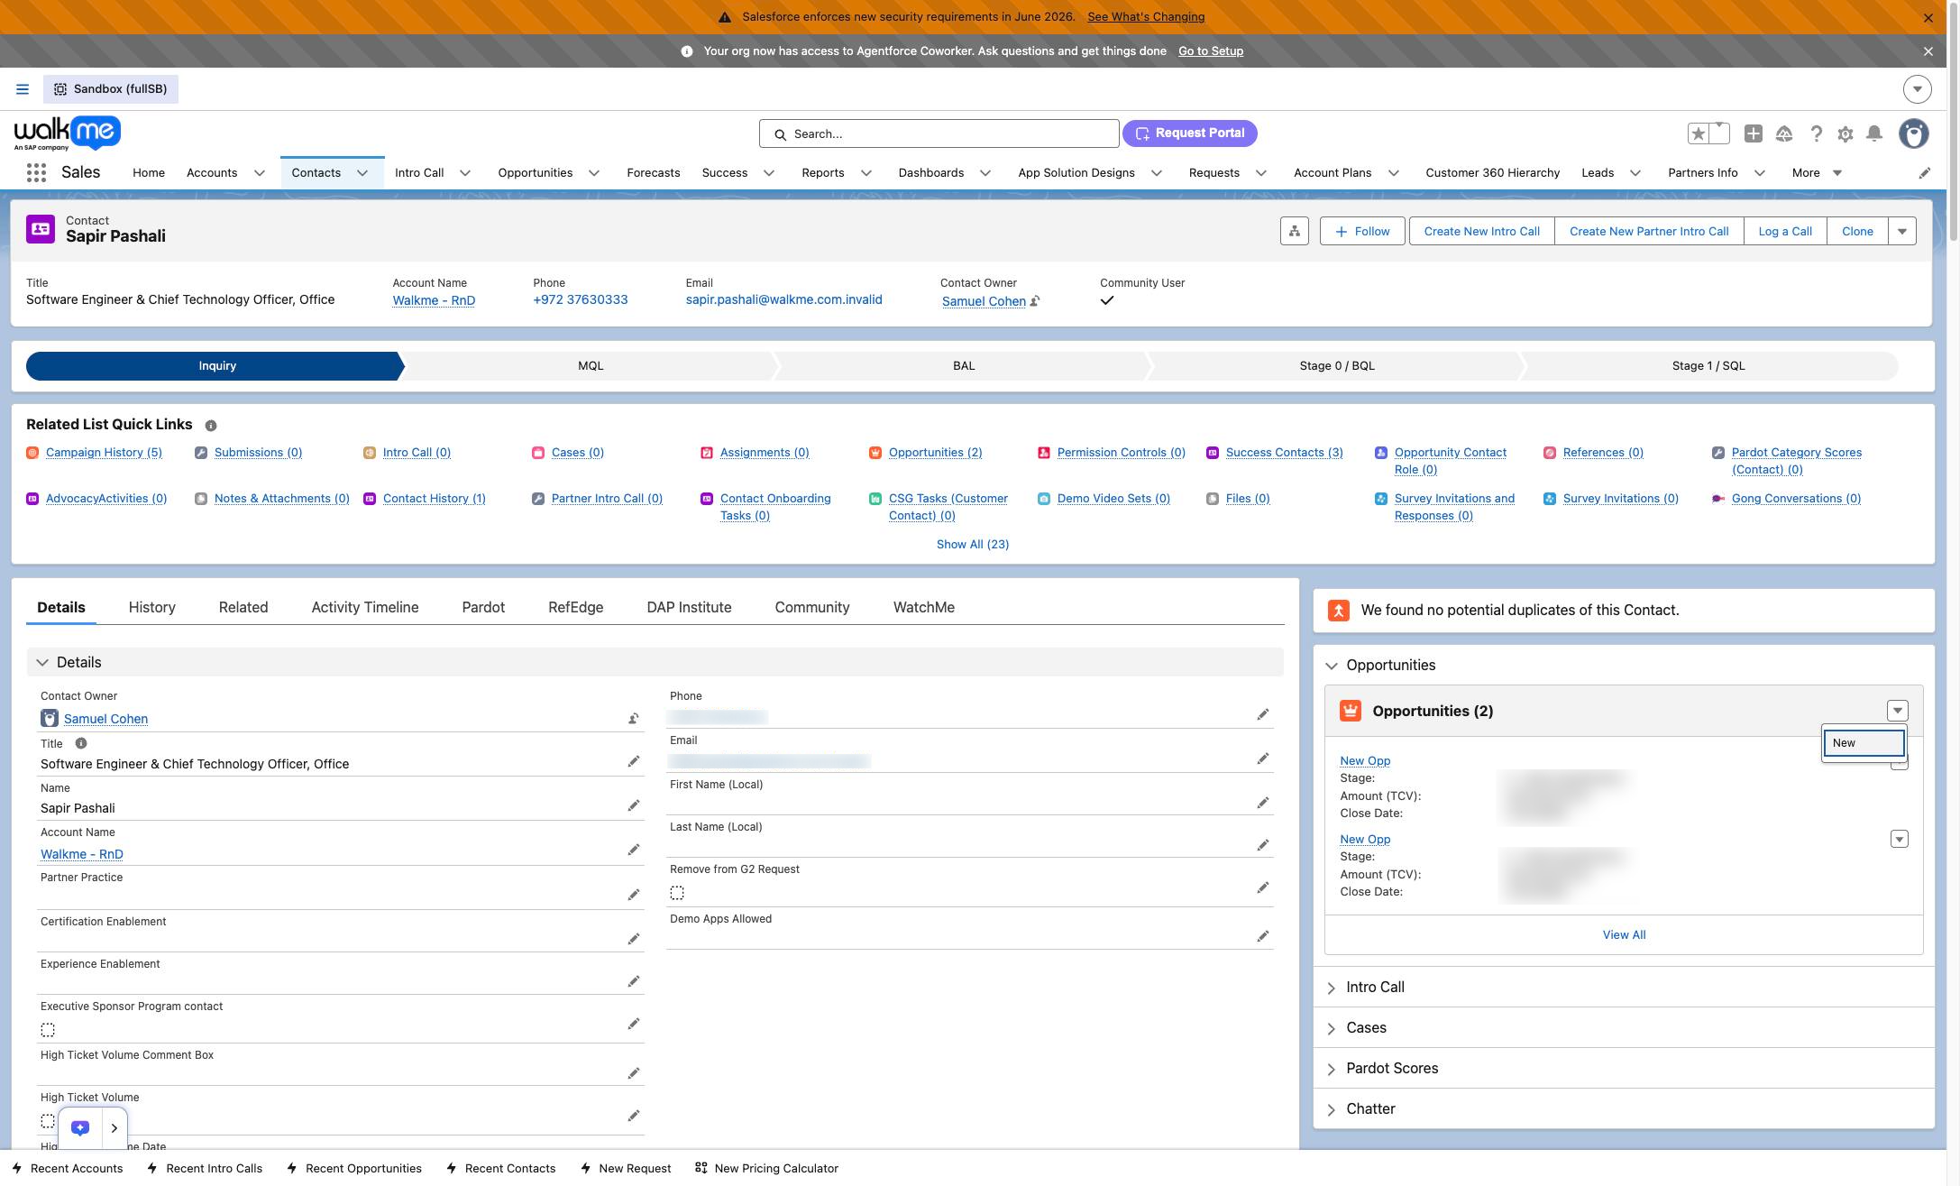This screenshot has height=1186, width=1960.
Task: Click the Log a Call button
Action: 1785,231
